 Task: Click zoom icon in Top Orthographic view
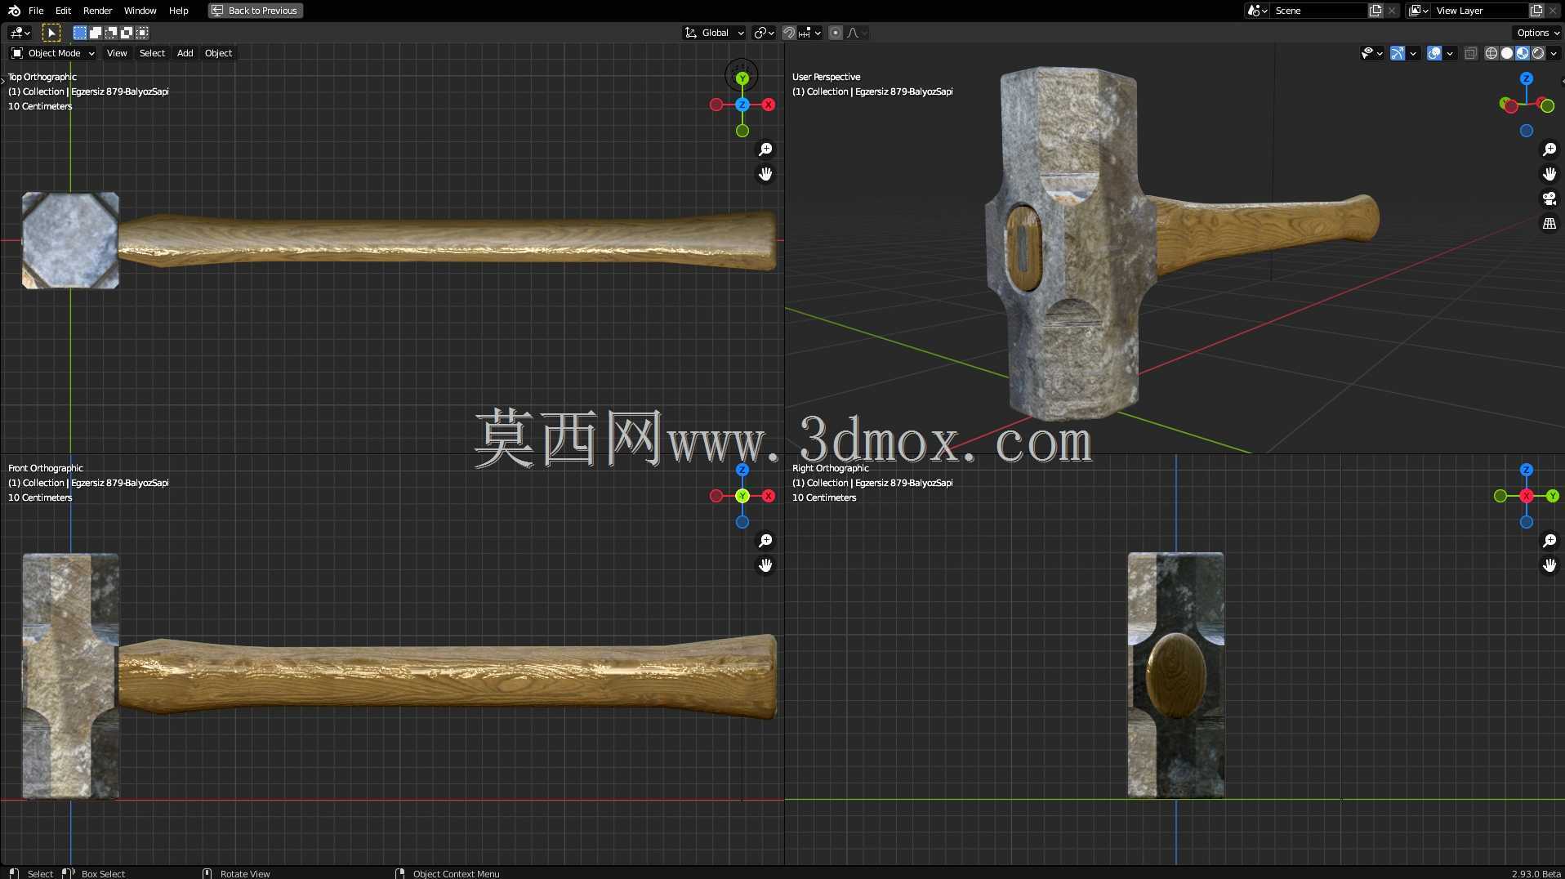click(x=765, y=149)
